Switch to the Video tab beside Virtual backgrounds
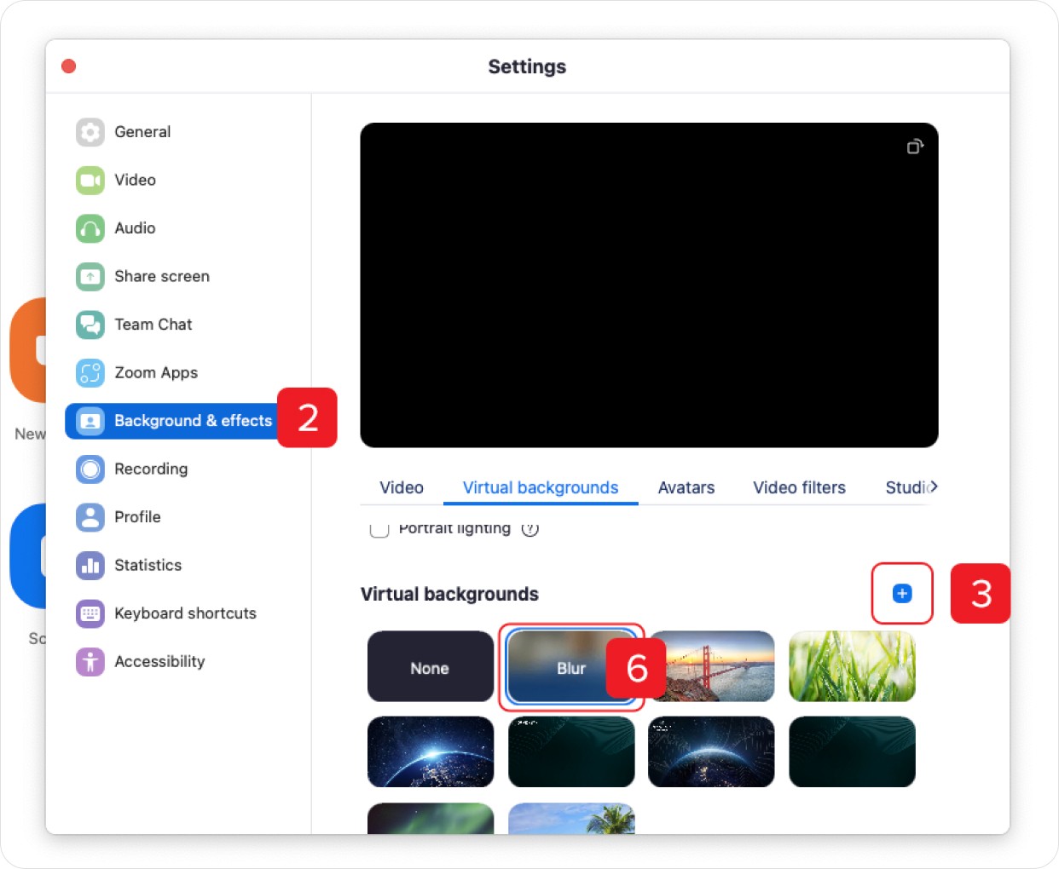Viewport: 1059px width, 869px height. pyautogui.click(x=402, y=487)
